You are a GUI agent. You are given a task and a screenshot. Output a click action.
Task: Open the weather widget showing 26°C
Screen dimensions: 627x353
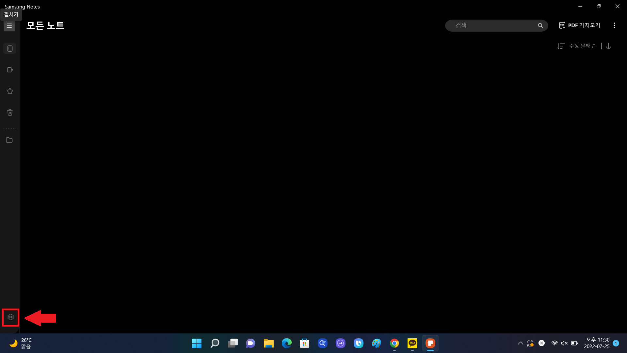pos(20,343)
